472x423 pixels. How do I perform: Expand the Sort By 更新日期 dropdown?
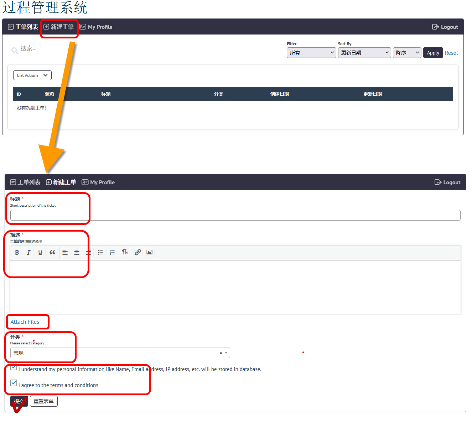pos(364,53)
